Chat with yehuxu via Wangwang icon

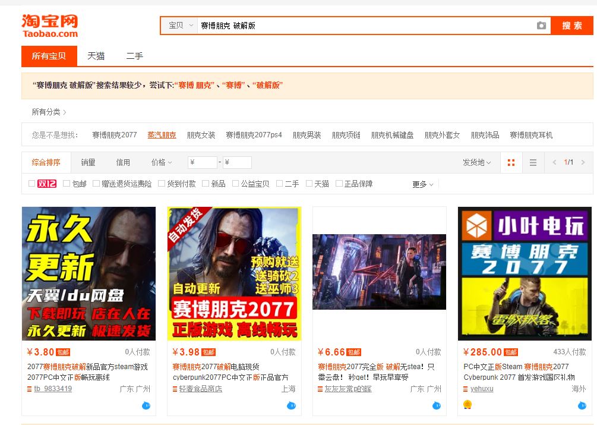point(582,405)
